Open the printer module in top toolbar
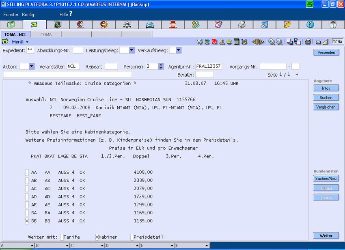Screen dimensions: 345x250 point(241,25)
